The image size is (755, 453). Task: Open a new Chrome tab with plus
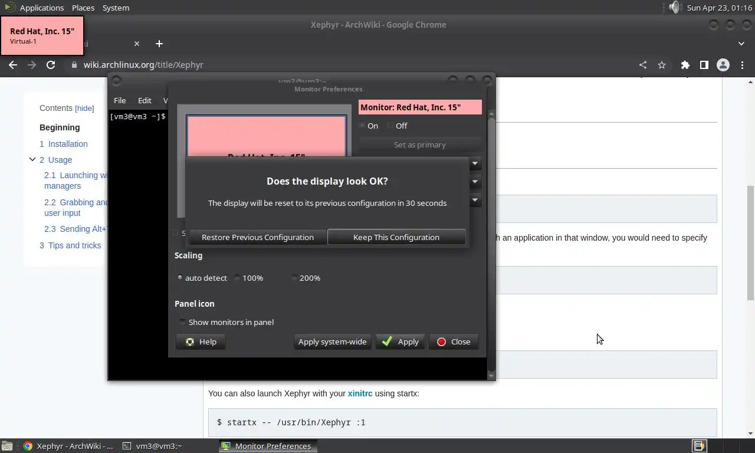[x=159, y=44]
